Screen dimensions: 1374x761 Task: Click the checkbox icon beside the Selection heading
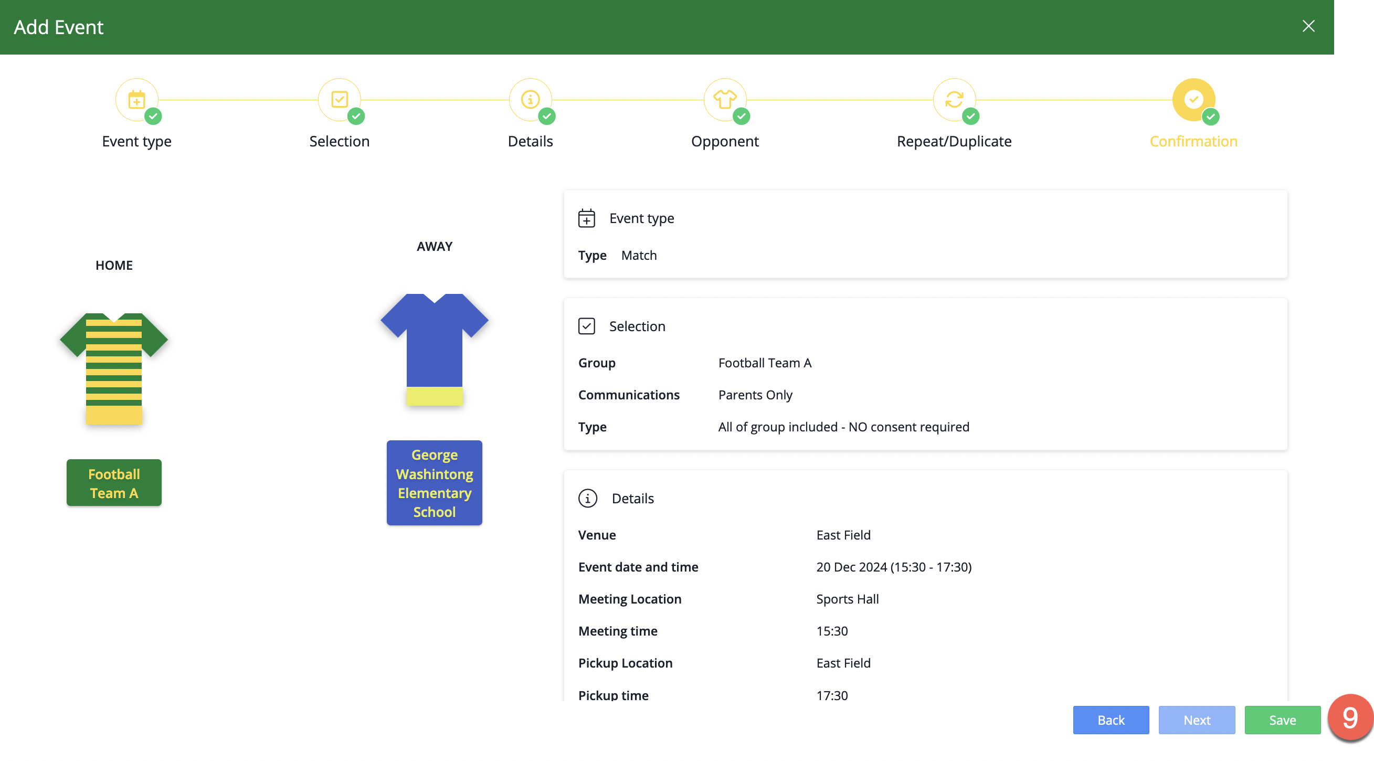click(x=587, y=326)
